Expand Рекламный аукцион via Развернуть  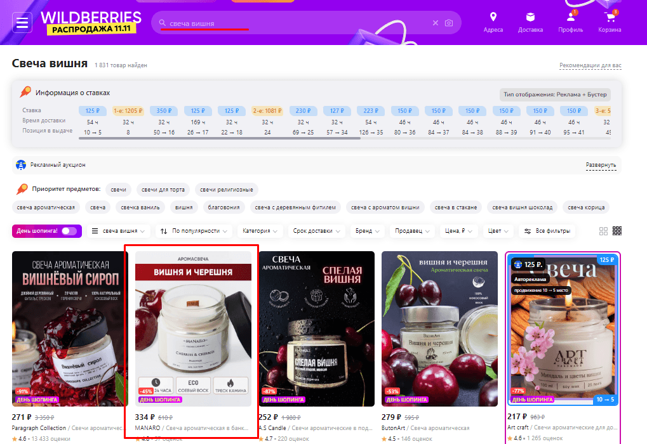pyautogui.click(x=601, y=165)
